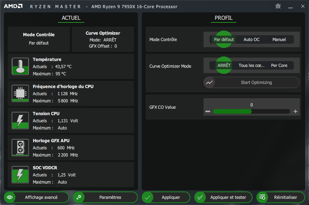The width and height of the screenshot is (309, 205).
Task: Click the GFX Offset : 0 text
Action: click(103, 46)
